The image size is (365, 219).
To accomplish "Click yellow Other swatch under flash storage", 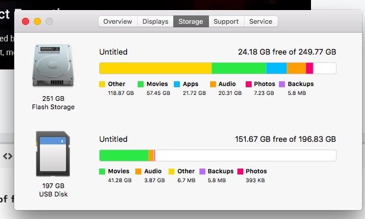I will [x=102, y=84].
